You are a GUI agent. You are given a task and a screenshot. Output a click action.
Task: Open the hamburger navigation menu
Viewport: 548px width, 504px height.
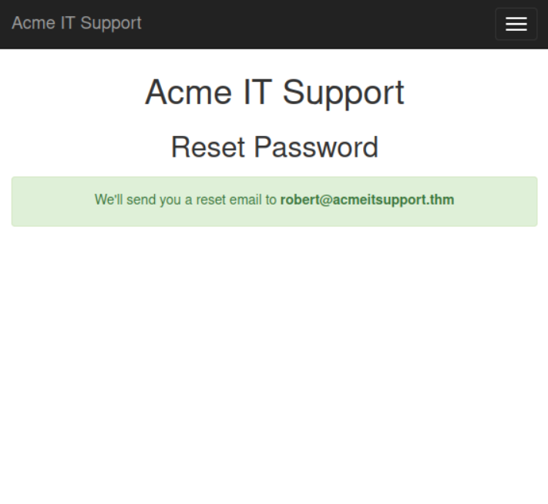(516, 24)
